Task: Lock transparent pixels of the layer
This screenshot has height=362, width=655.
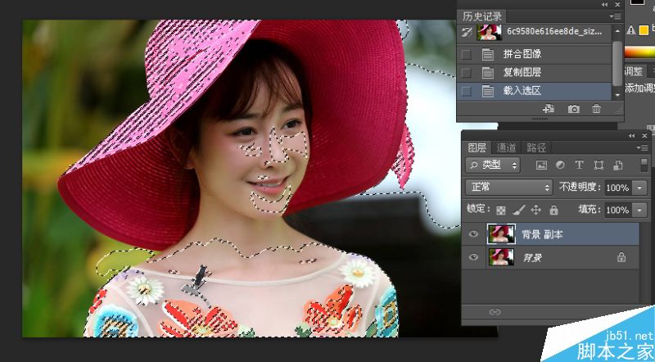Action: [500, 210]
